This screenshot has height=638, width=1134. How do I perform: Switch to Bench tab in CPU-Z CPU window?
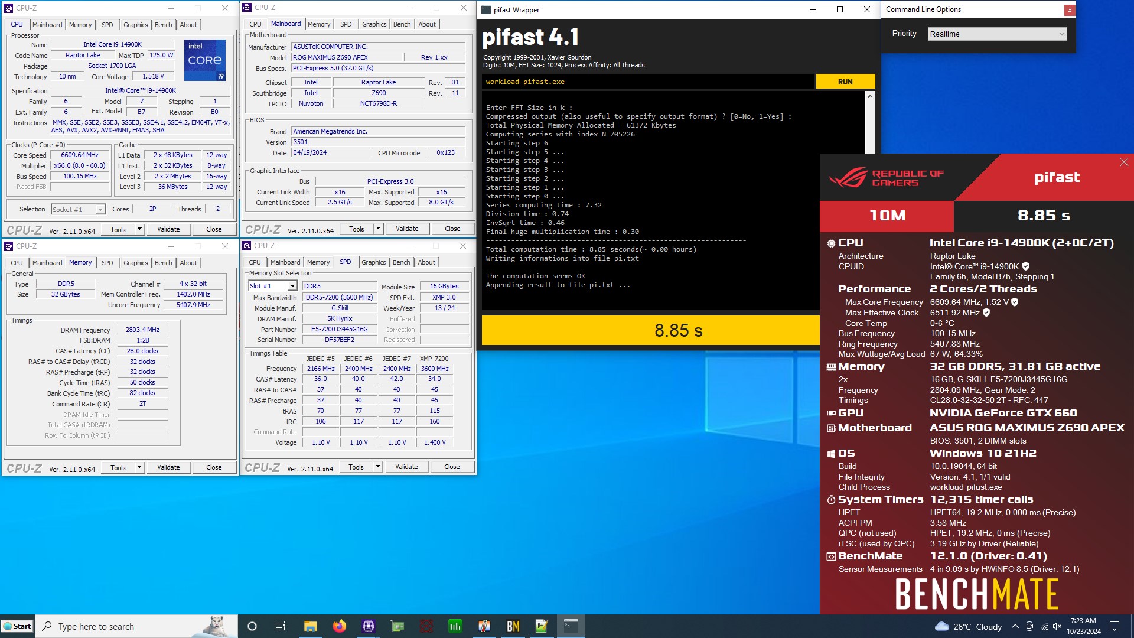[x=164, y=25]
